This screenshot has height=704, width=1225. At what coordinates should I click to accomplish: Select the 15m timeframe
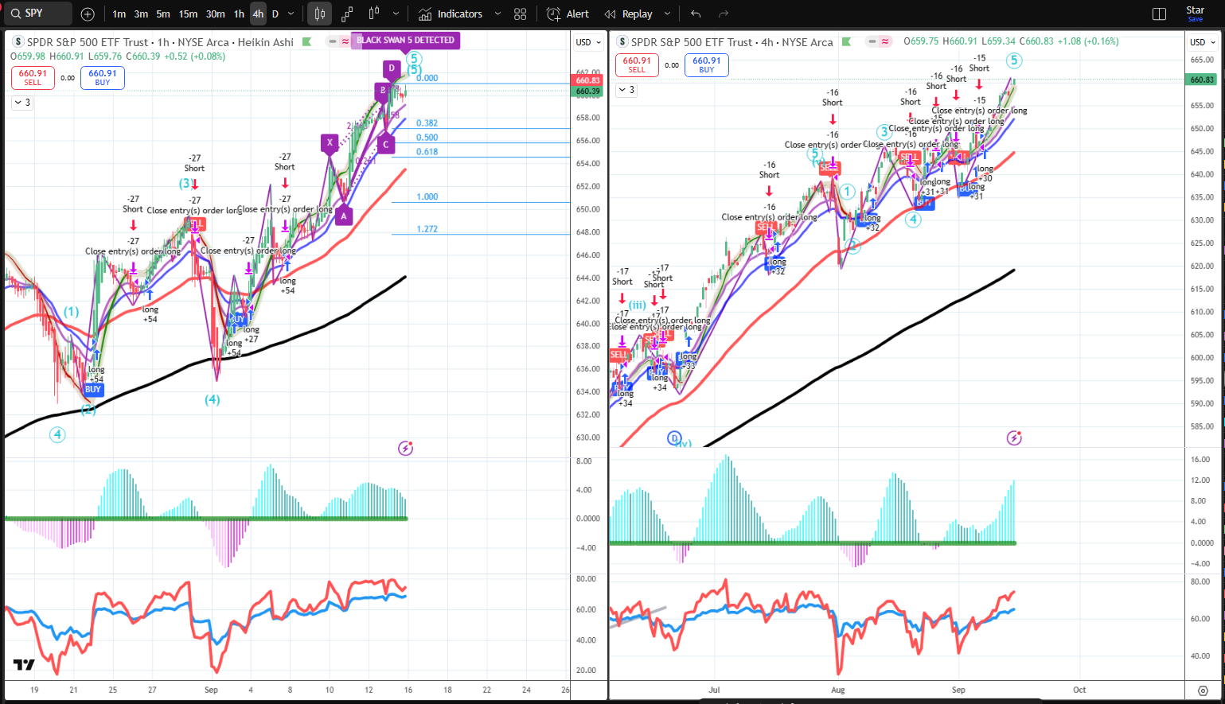pos(188,14)
